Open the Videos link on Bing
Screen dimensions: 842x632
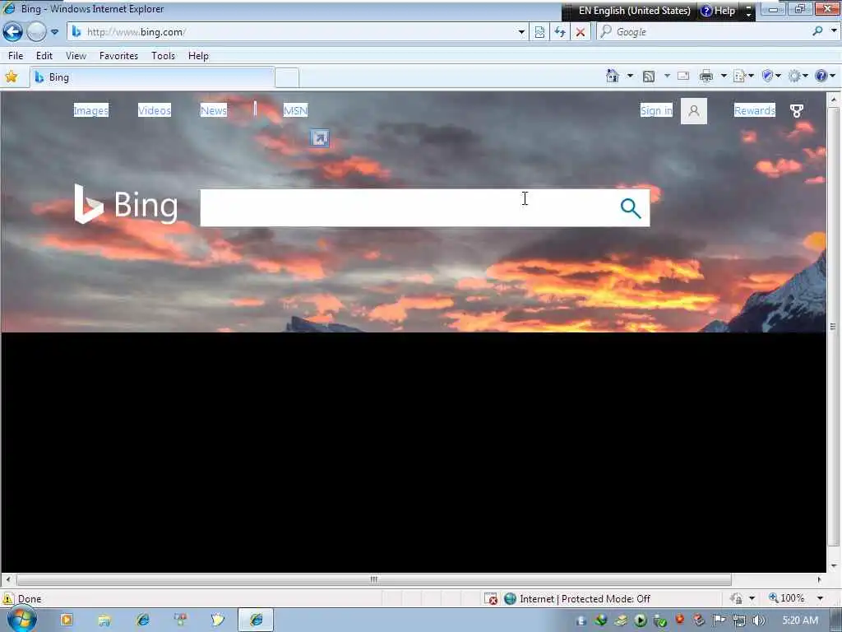154,110
